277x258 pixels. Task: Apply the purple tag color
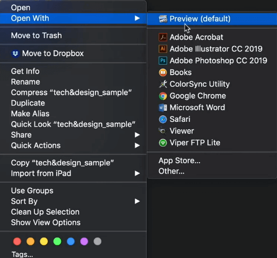84,242
